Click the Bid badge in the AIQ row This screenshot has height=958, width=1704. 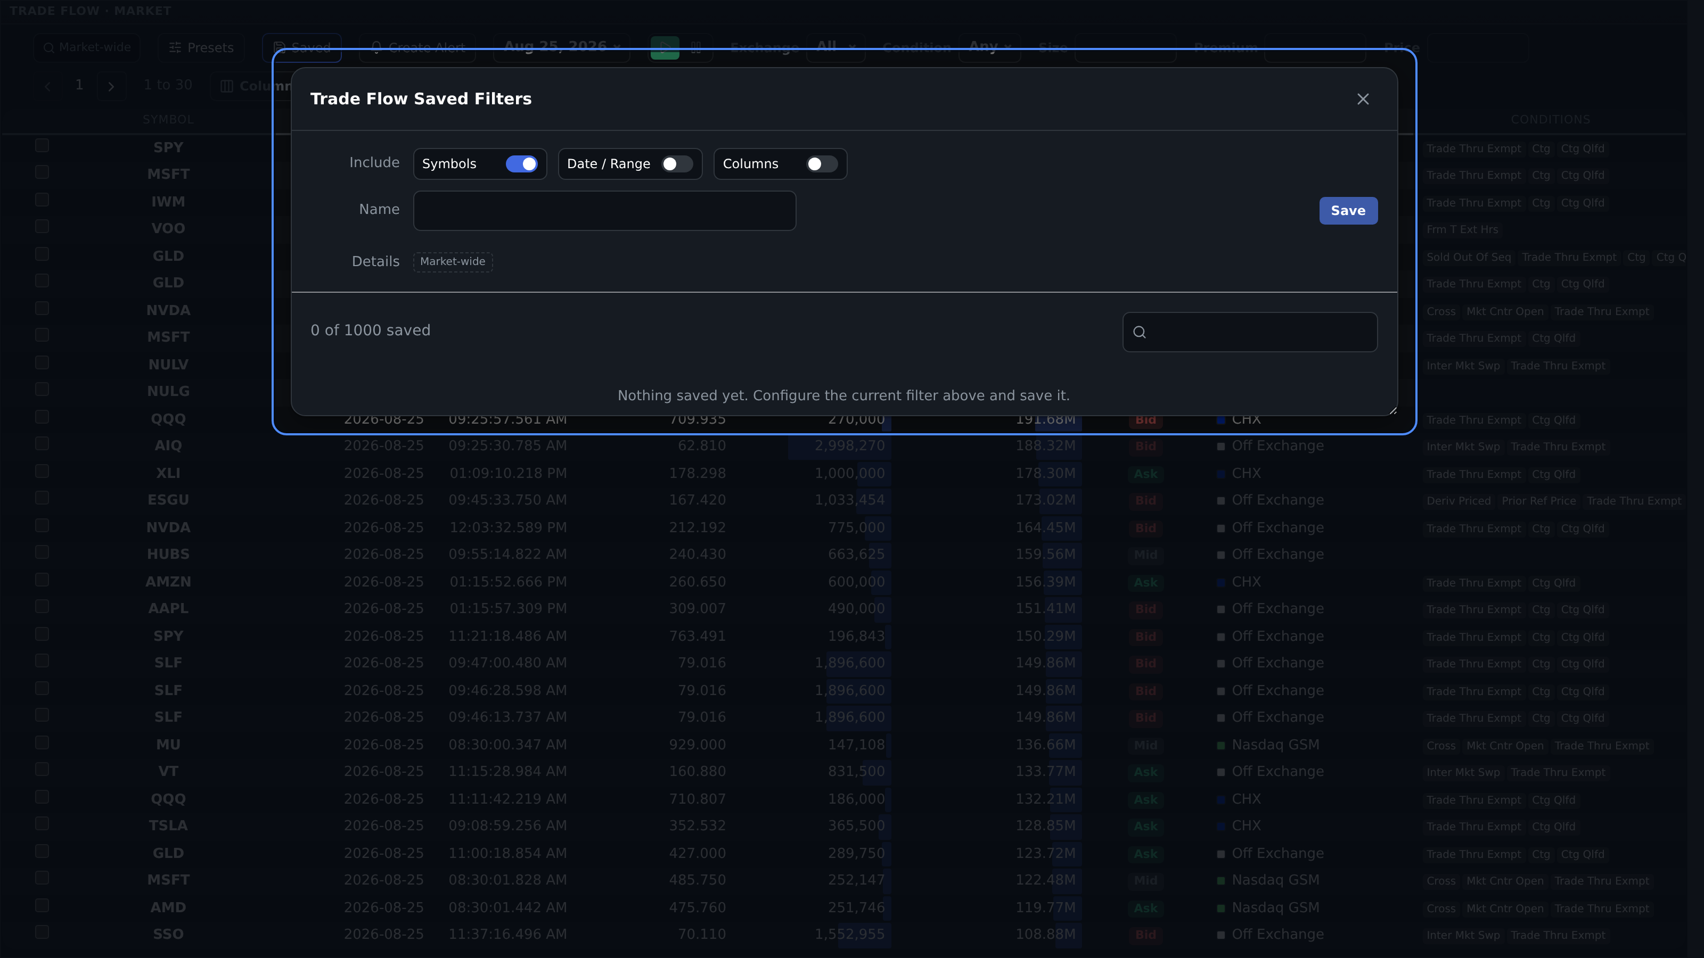pyautogui.click(x=1146, y=447)
